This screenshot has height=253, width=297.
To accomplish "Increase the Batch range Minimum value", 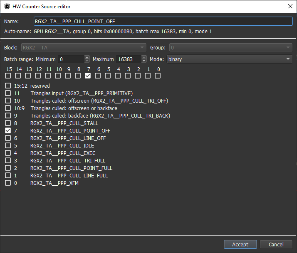I will click(87, 57).
